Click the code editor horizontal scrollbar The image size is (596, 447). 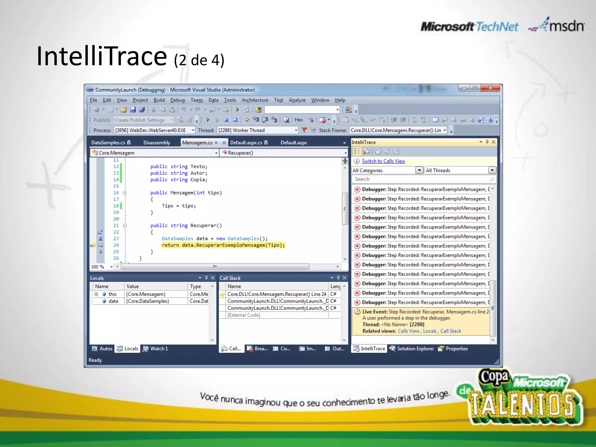[215, 267]
